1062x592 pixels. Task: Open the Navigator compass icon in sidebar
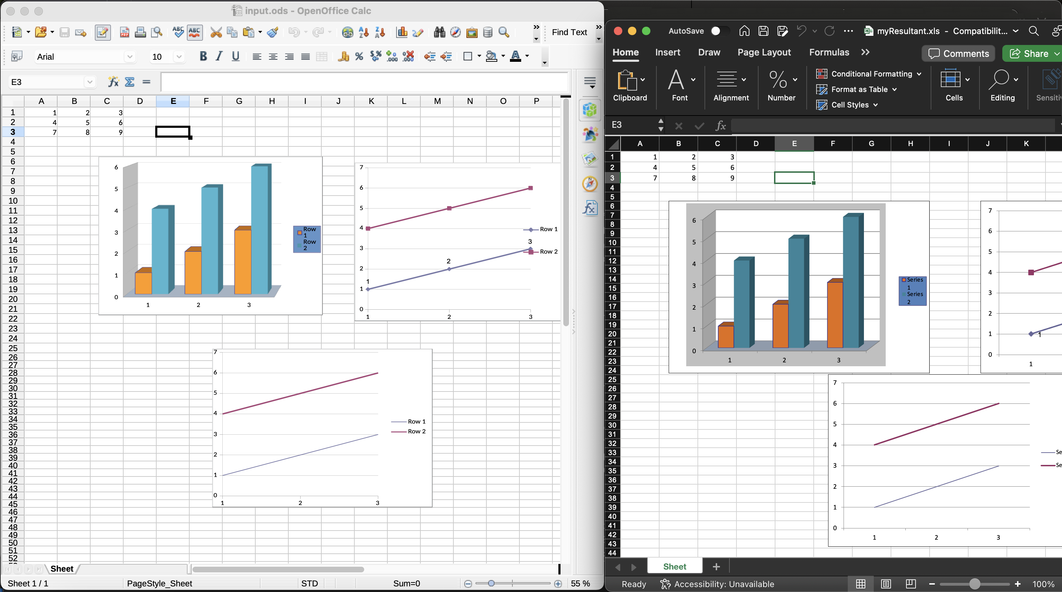coord(590,183)
